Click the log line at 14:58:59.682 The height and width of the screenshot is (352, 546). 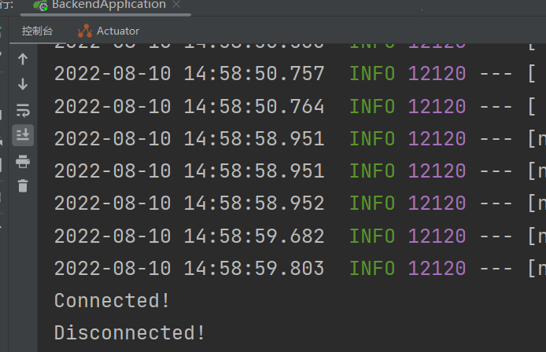[300, 236]
